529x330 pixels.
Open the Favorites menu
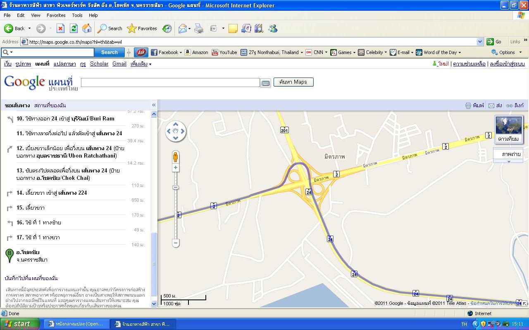[56, 15]
